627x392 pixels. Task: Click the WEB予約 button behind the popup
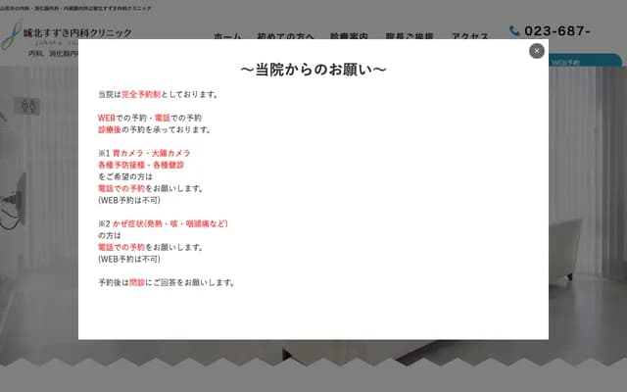[x=584, y=60]
